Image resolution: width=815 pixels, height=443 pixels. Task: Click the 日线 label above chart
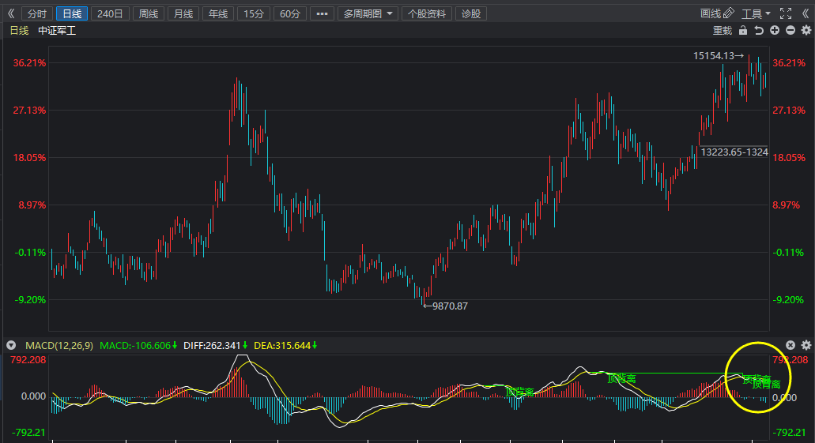19,31
